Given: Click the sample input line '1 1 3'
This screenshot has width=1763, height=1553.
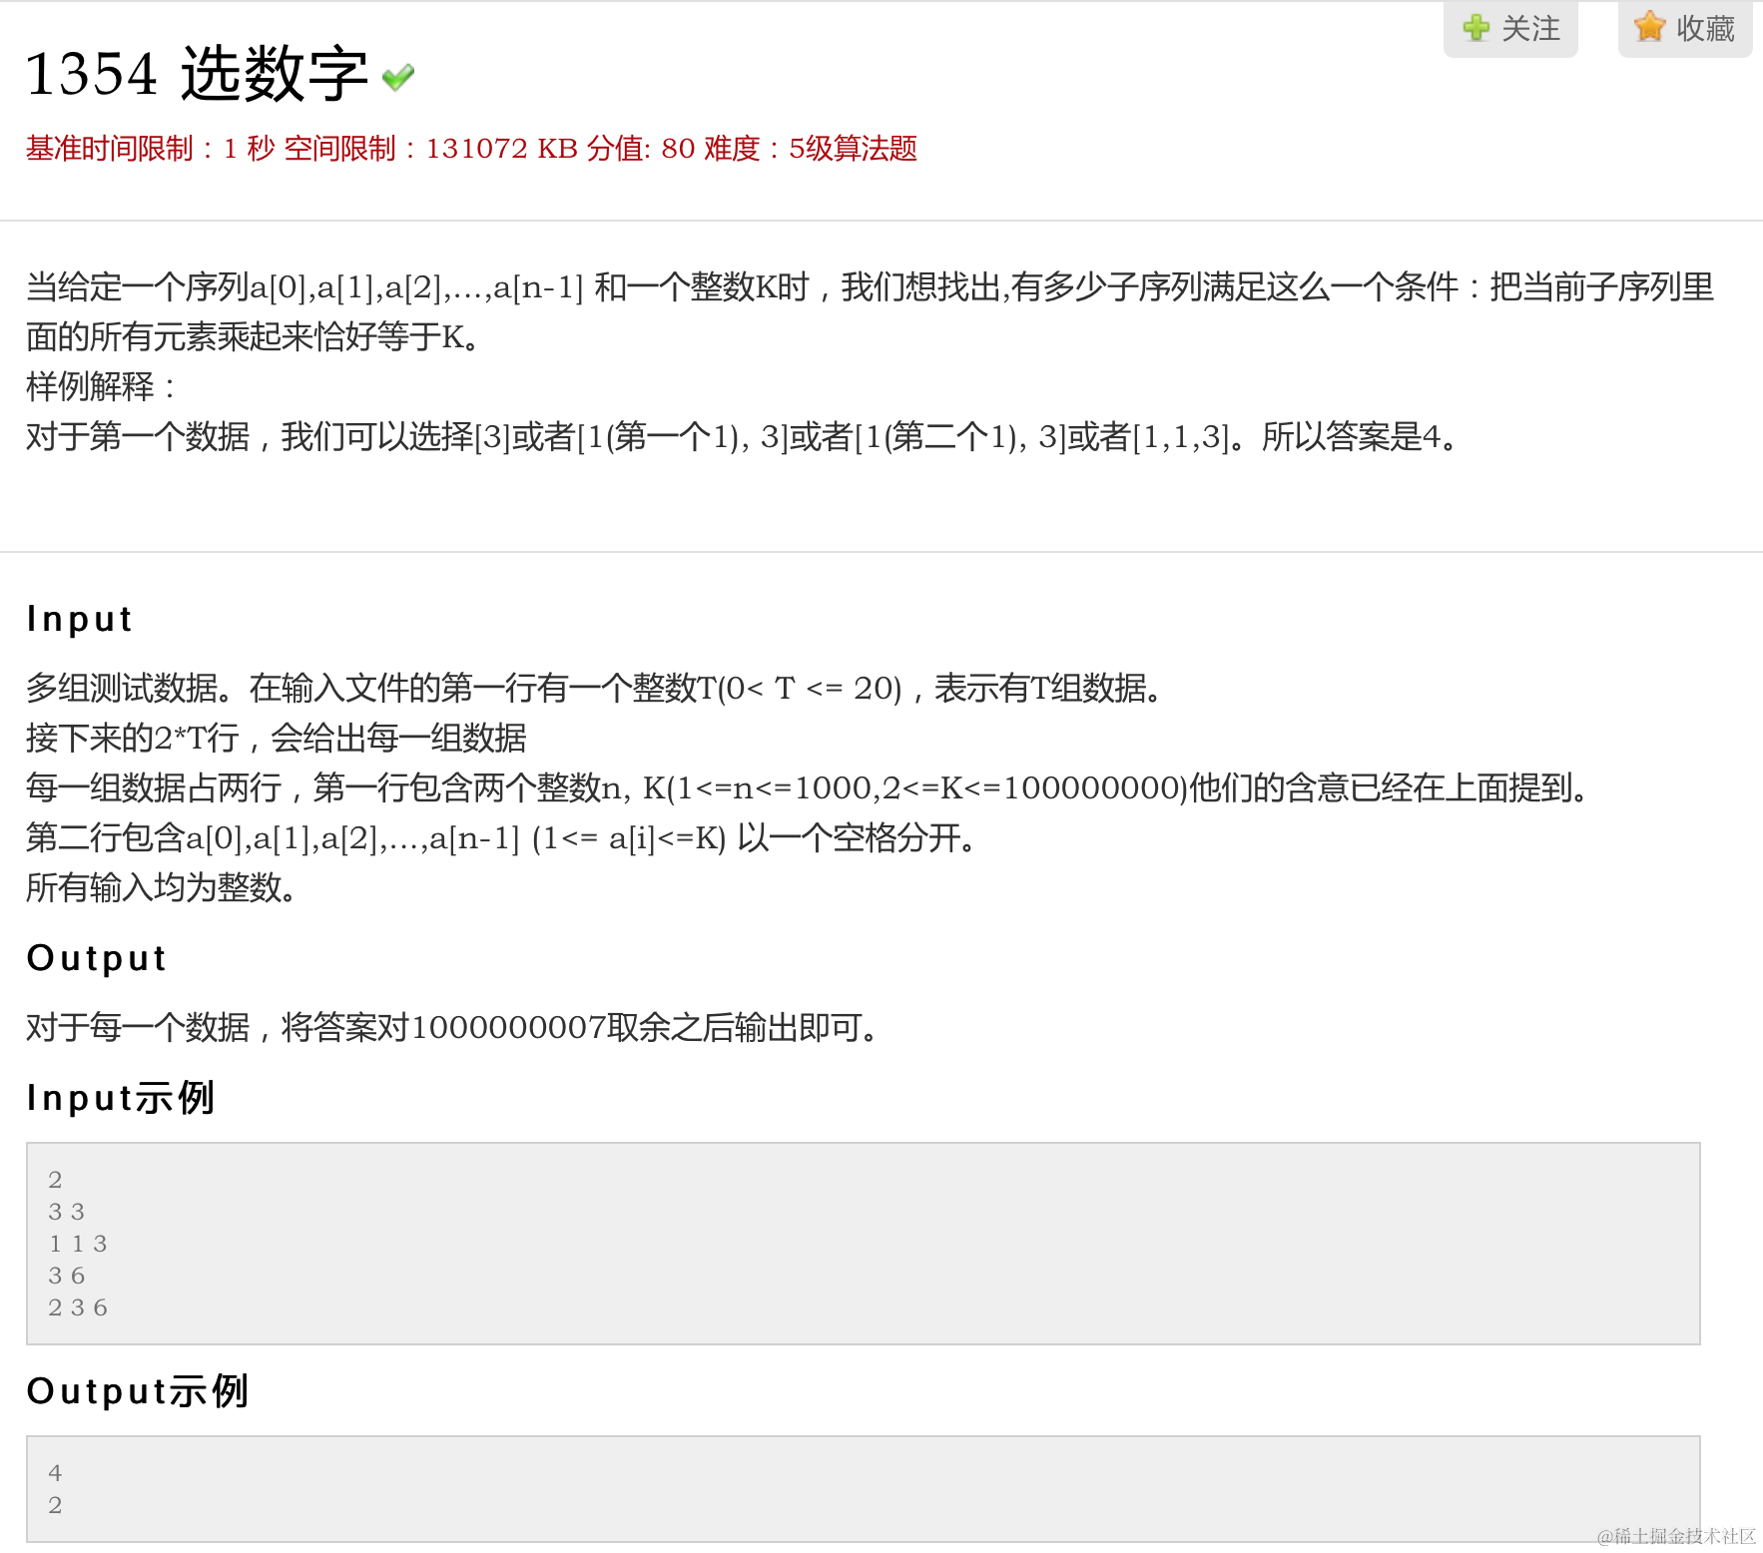Looking at the screenshot, I should [78, 1244].
